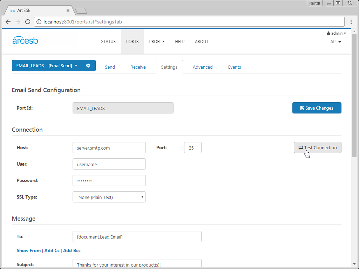Click the page vertical scrollbar thumb
Image resolution: width=359 pixels, height=269 pixels.
[354, 96]
